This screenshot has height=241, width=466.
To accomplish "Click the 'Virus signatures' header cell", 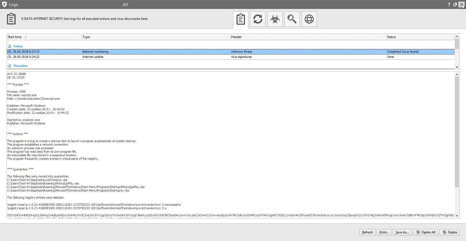I will point(241,57).
